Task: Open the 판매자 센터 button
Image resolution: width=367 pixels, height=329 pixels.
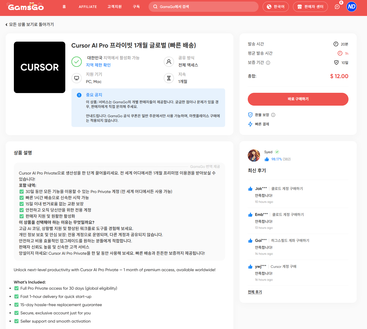Action: (x=310, y=7)
